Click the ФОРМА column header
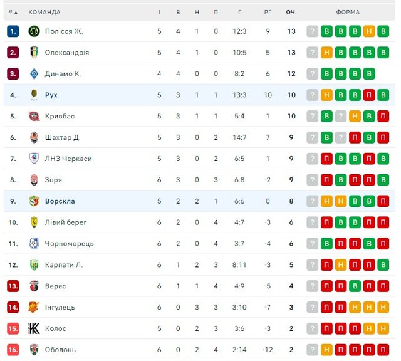The width and height of the screenshot is (401, 361). pyautogui.click(x=348, y=12)
